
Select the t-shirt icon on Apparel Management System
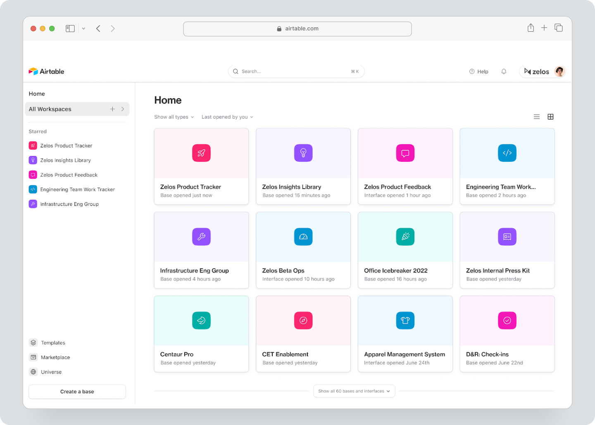[405, 321]
